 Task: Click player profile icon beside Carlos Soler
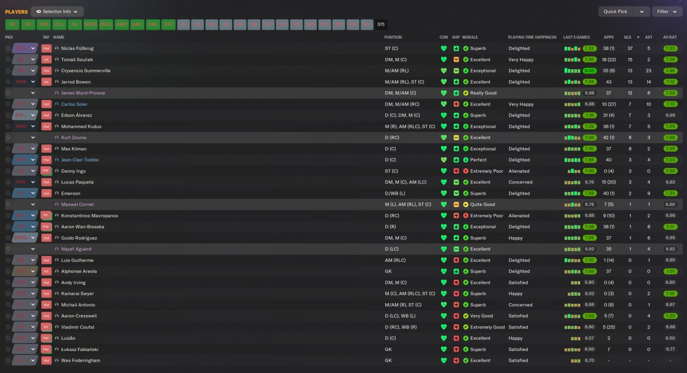(x=57, y=104)
